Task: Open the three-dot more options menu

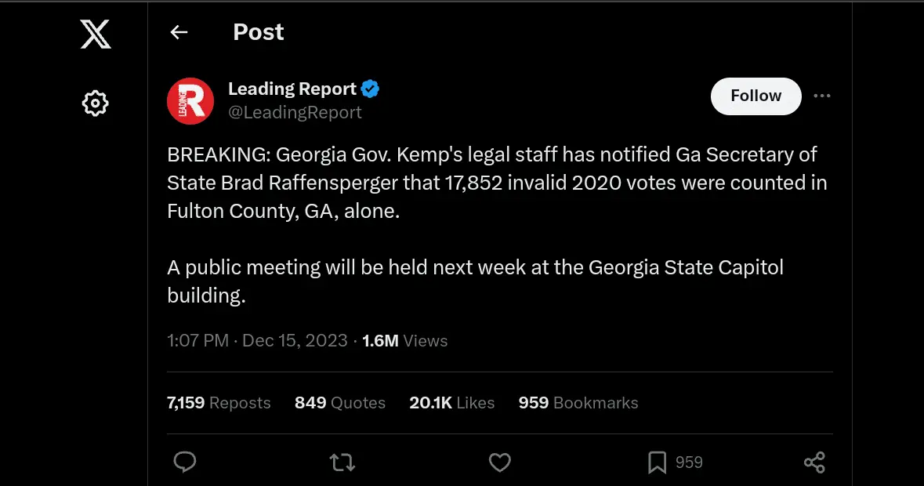Action: click(821, 96)
